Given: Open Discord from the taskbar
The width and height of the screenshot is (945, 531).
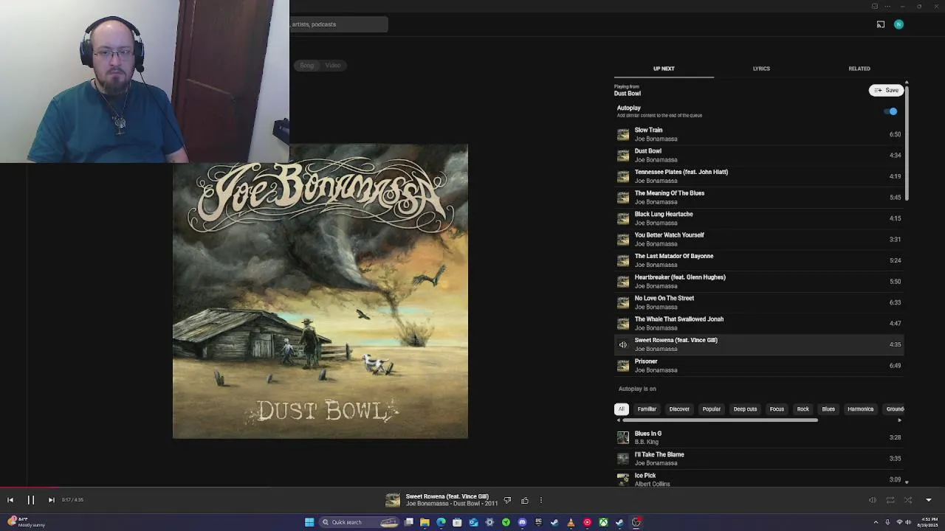Looking at the screenshot, I should [522, 522].
